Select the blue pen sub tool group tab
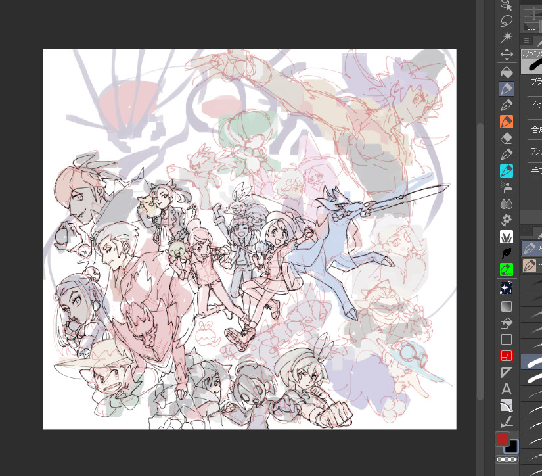This screenshot has height=476, width=542. [x=531, y=248]
